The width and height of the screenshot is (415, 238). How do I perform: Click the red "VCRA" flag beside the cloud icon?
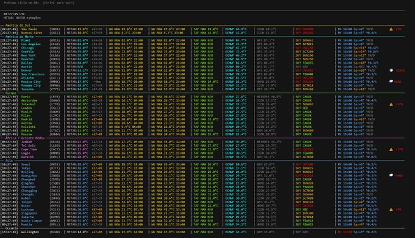(x=398, y=82)
